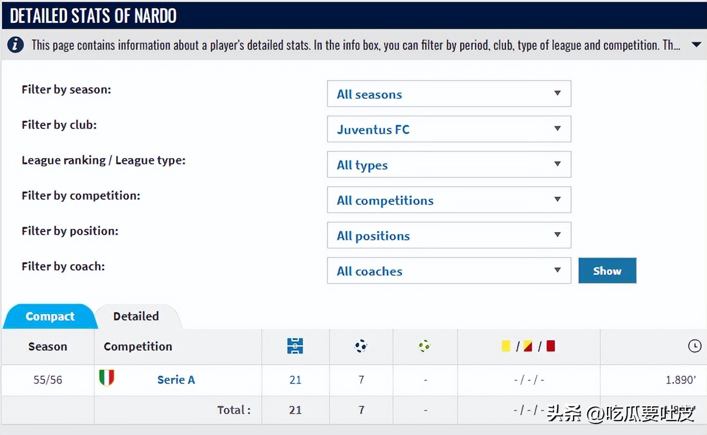Open the All positions dropdown

(449, 235)
